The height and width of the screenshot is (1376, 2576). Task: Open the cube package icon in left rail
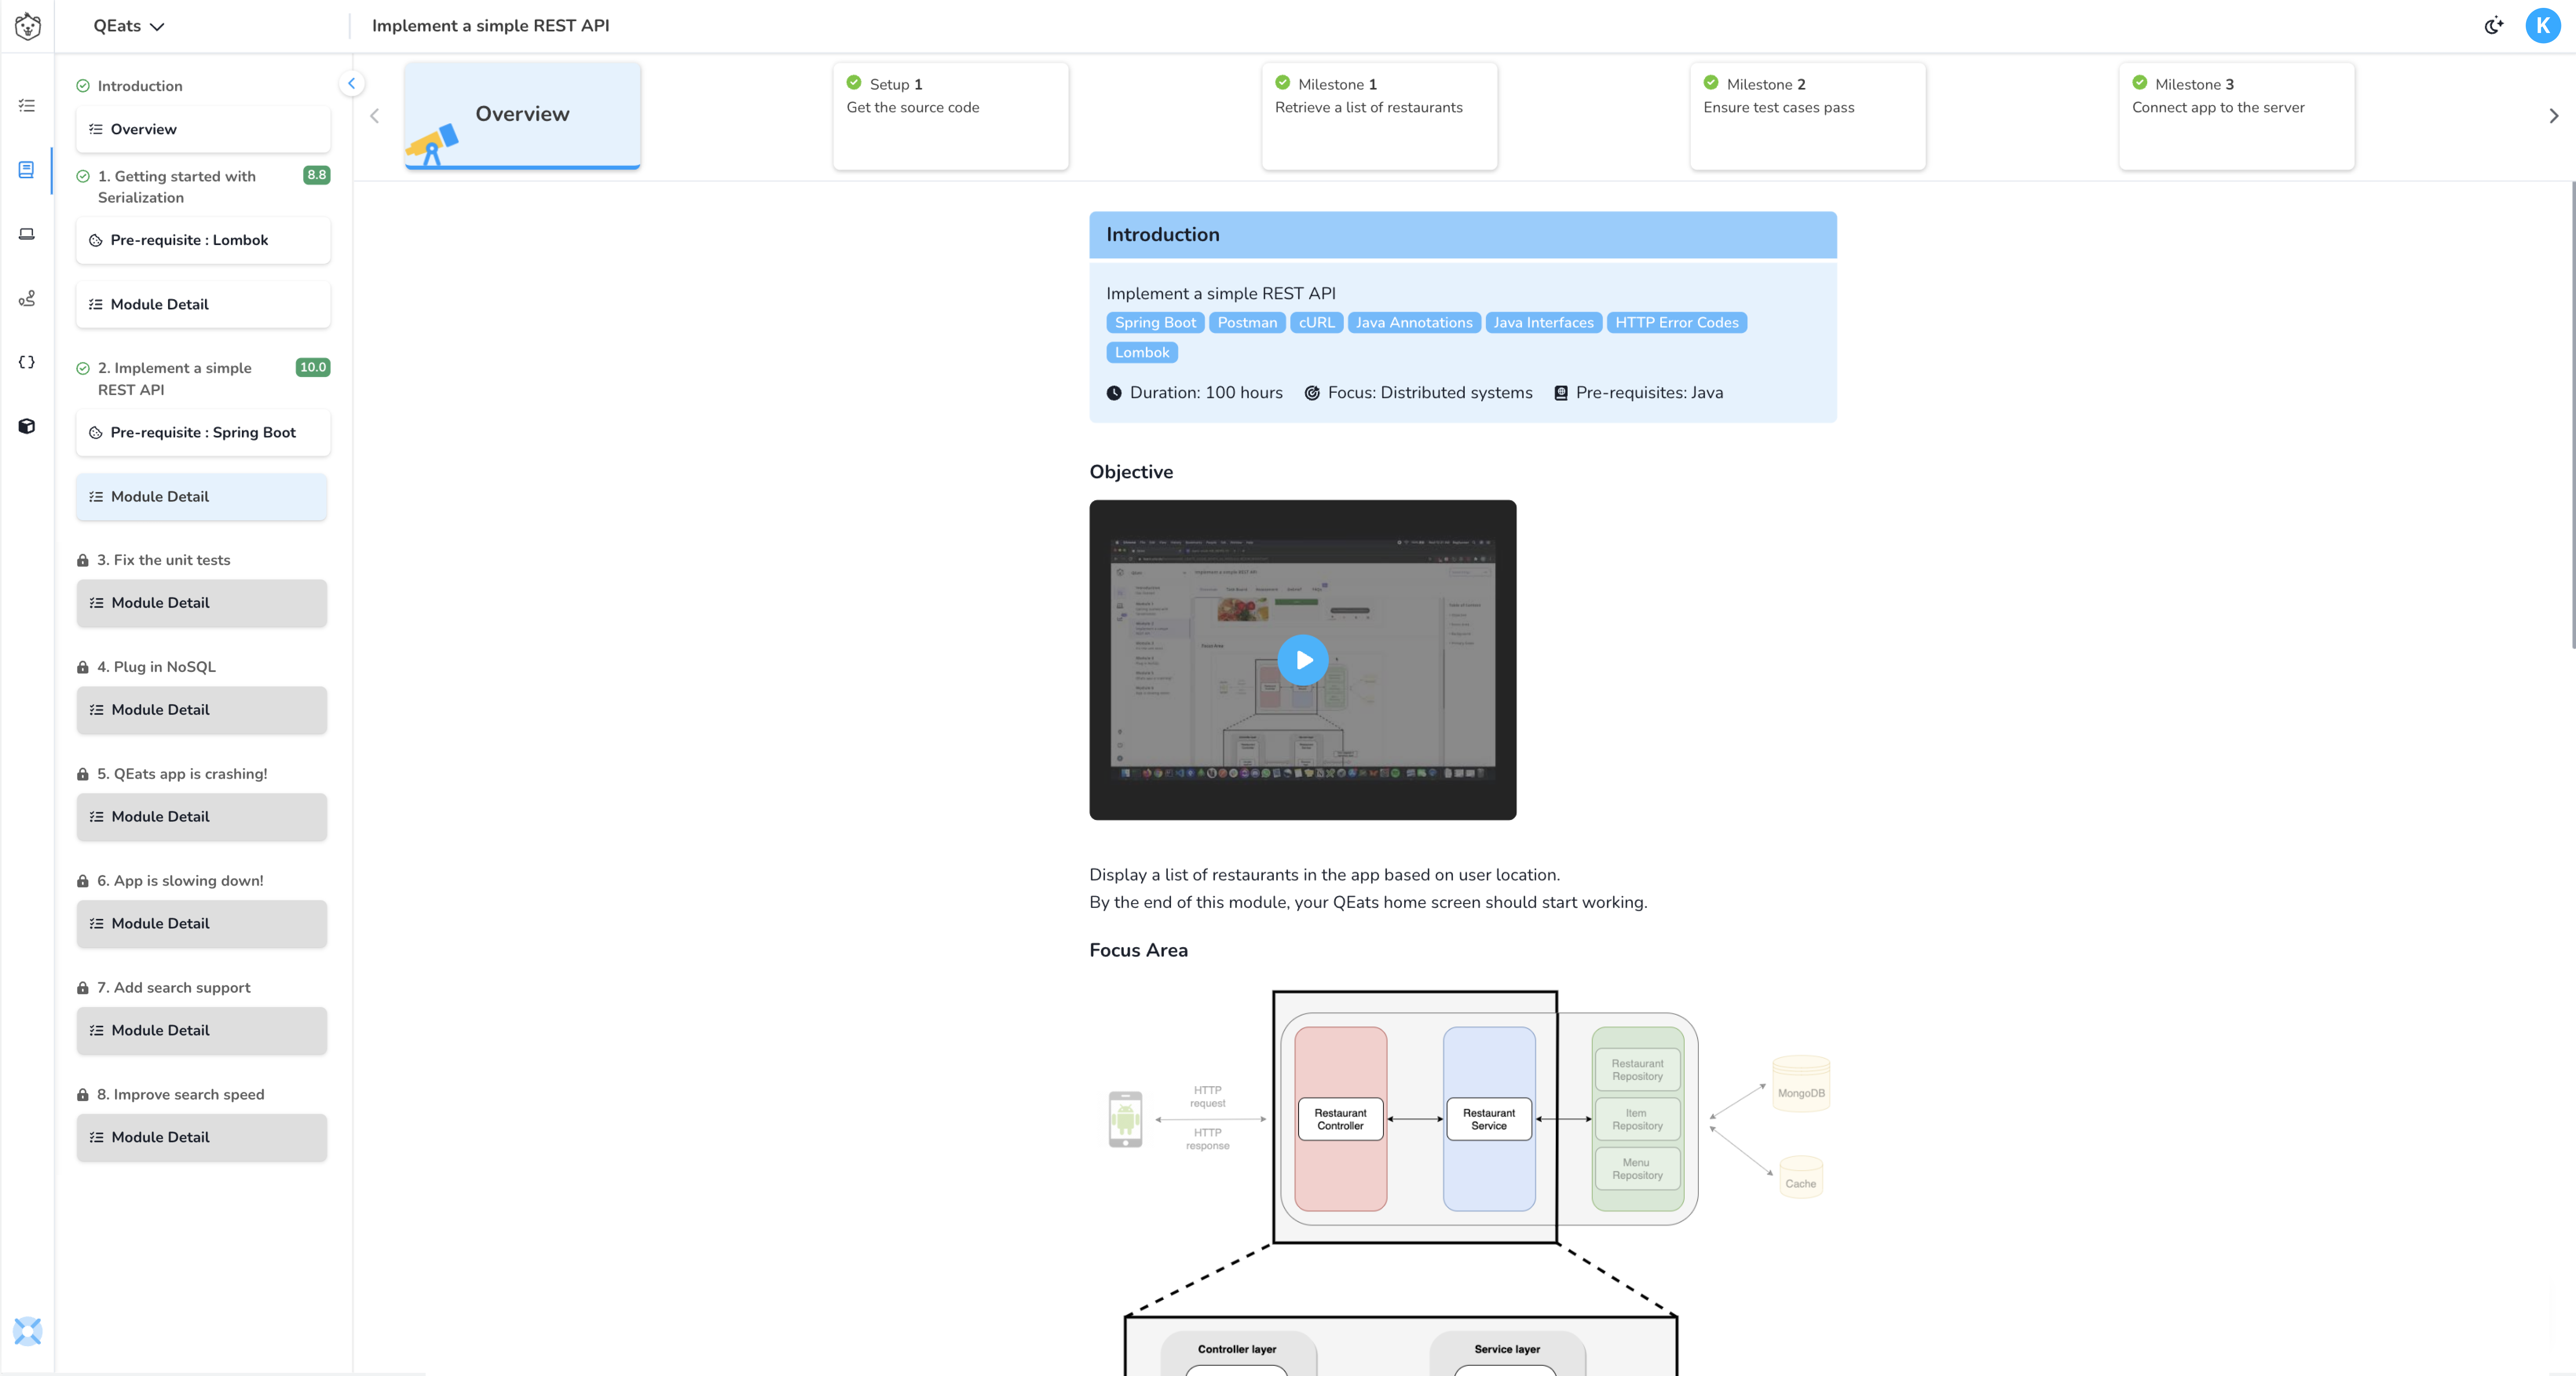[27, 426]
